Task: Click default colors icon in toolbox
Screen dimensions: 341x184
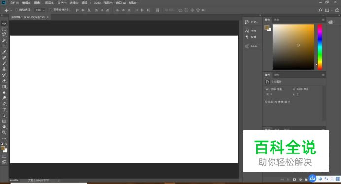Action: click(2, 144)
